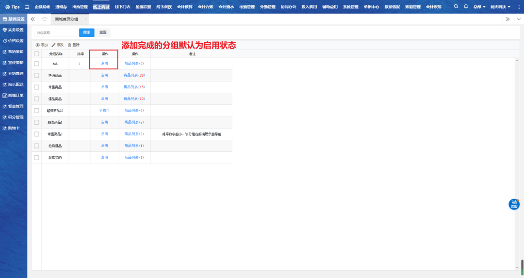Go to the home tab icon
524x278 pixels.
45,19
